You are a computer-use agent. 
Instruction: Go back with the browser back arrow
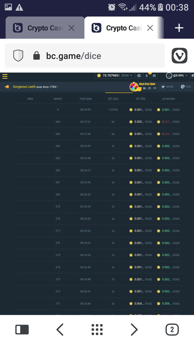pos(60,330)
